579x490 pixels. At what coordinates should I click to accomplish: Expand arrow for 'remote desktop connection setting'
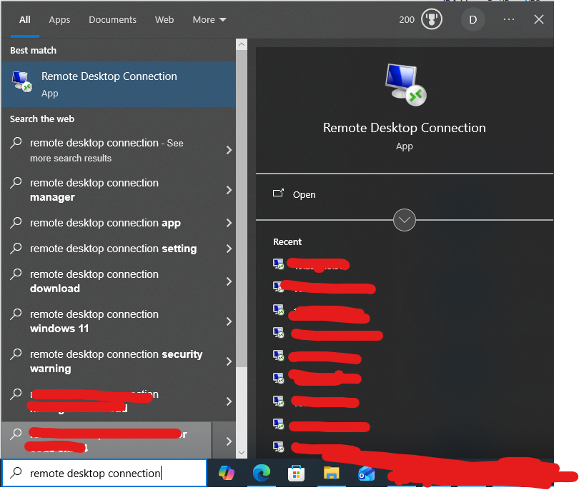[229, 249]
